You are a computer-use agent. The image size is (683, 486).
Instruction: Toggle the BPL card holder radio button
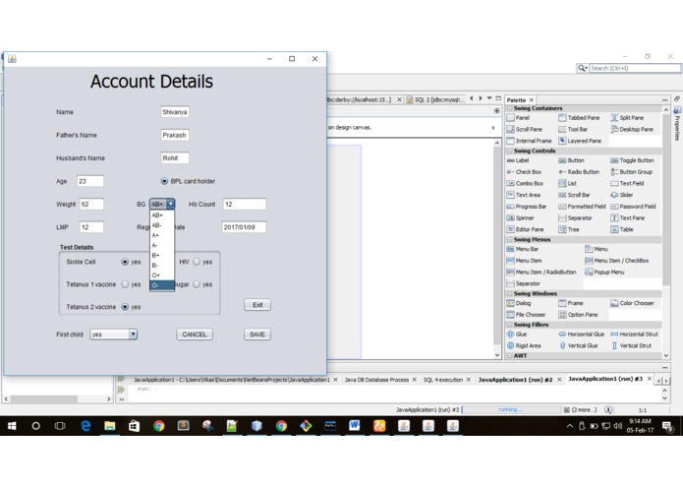coord(164,181)
